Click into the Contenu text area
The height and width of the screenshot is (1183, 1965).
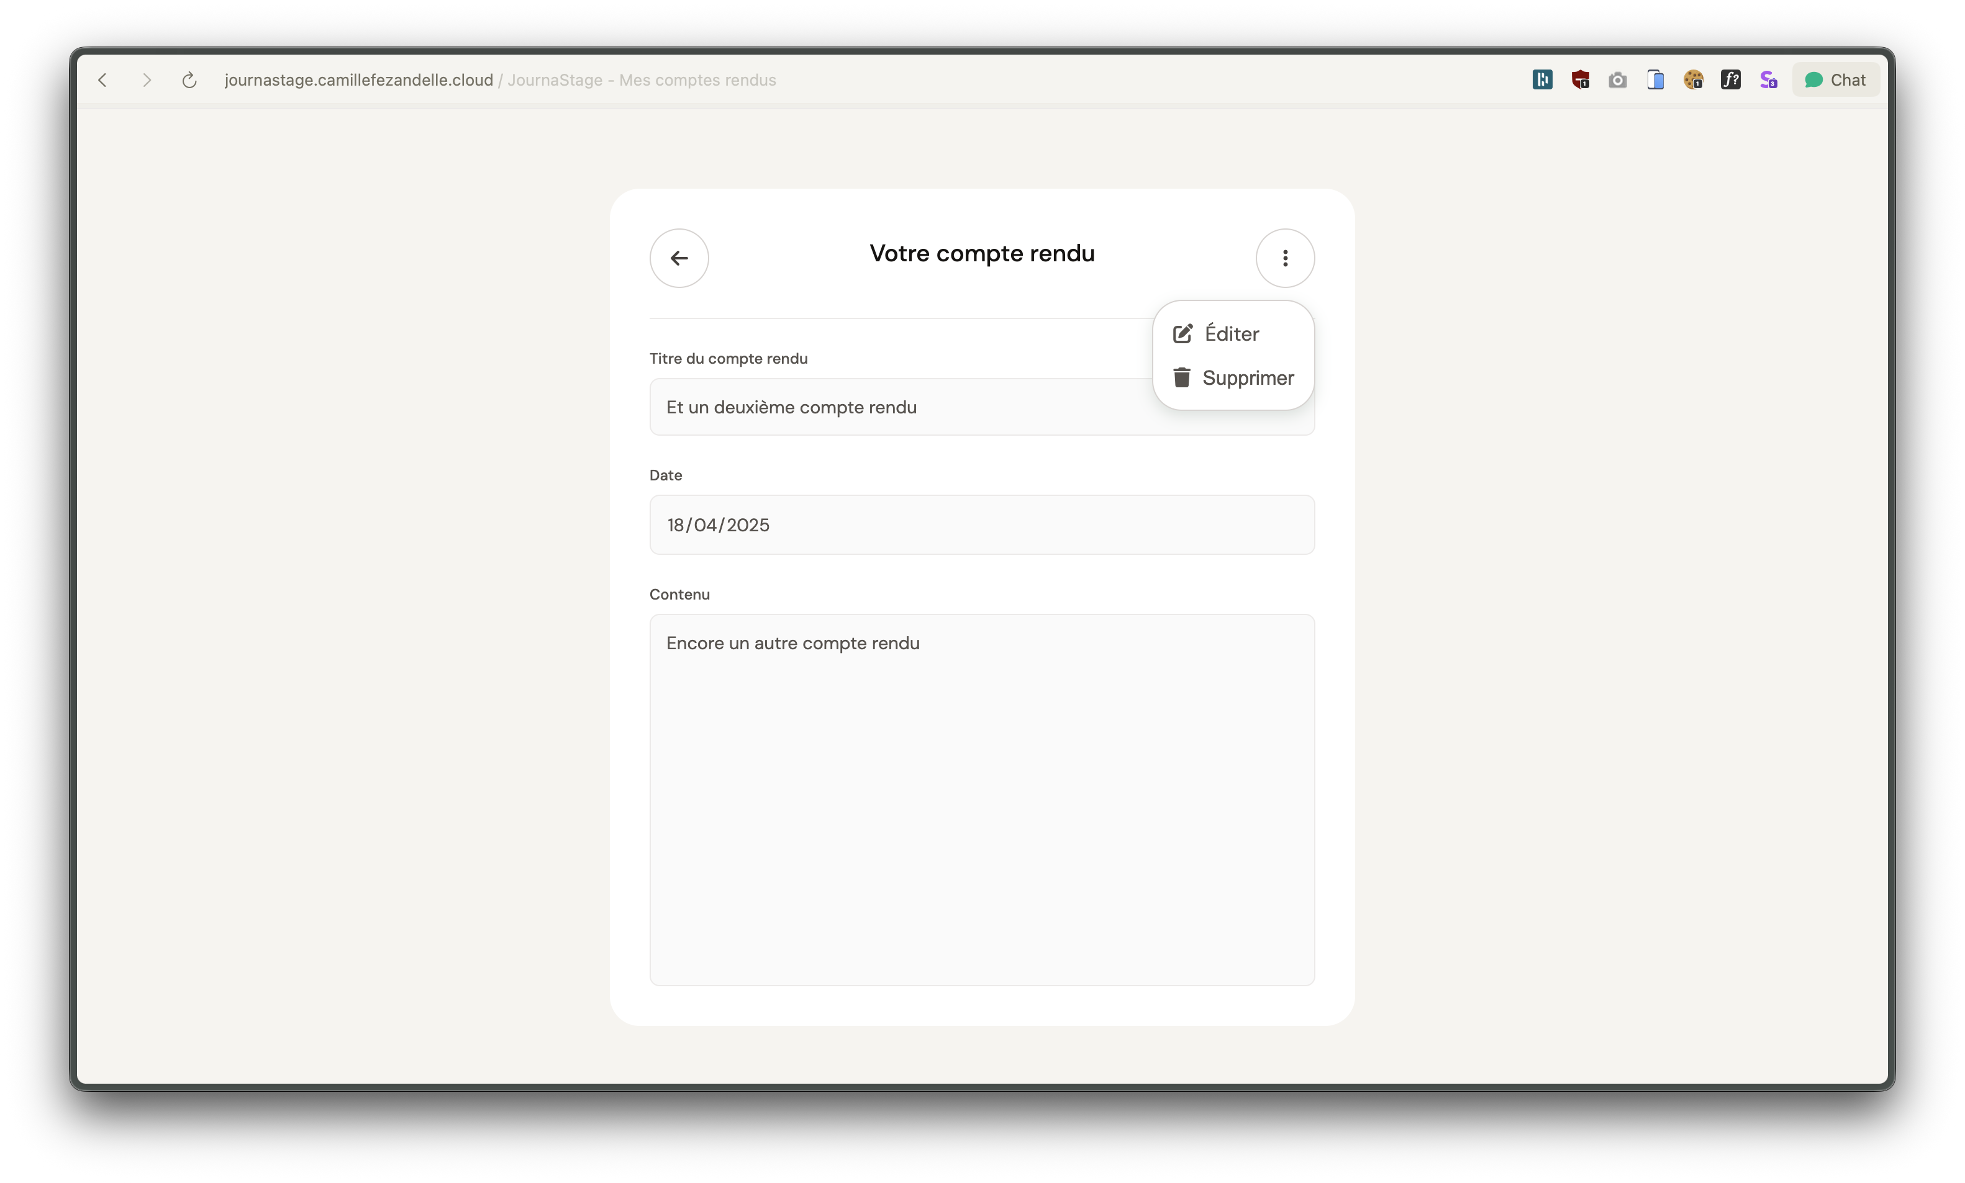(x=981, y=799)
